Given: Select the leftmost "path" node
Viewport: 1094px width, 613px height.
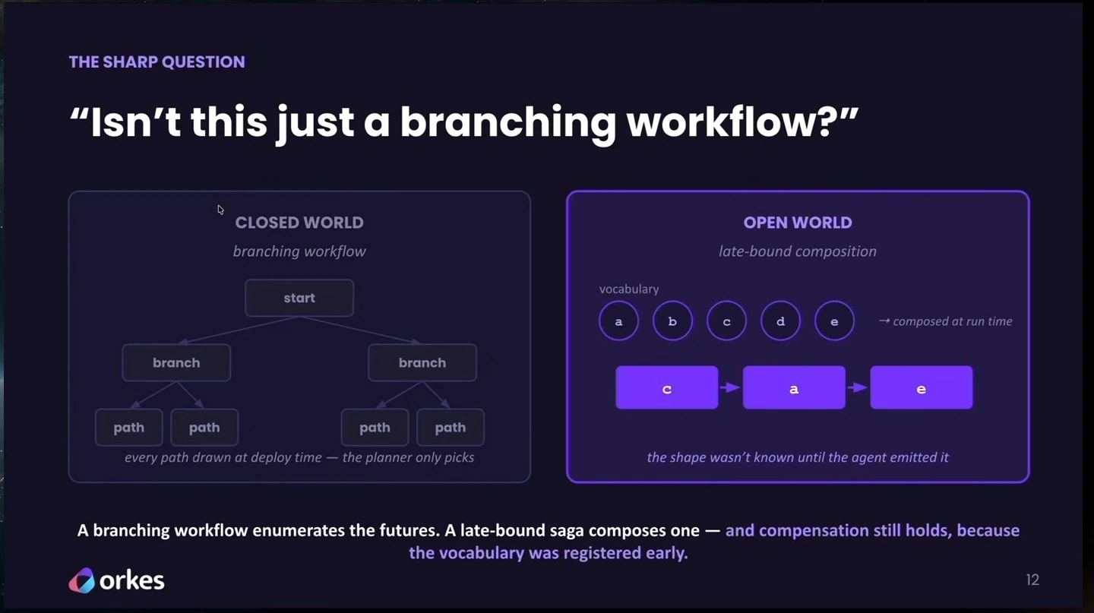Looking at the screenshot, I should [129, 427].
